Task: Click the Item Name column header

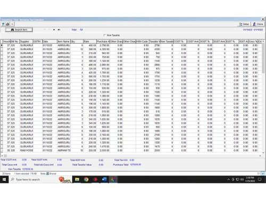Action: [64, 42]
